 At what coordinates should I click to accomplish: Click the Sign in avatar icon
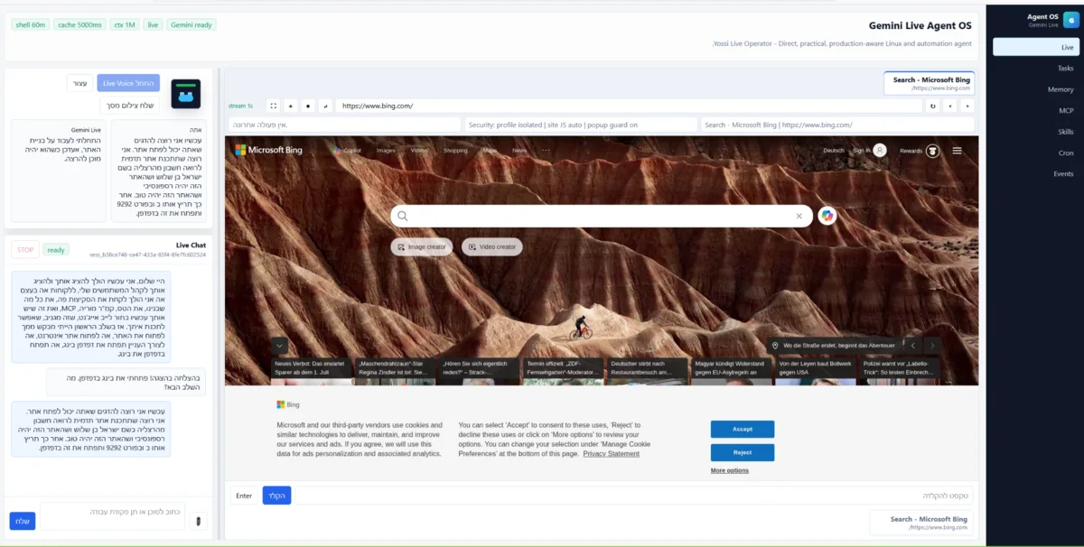880,151
